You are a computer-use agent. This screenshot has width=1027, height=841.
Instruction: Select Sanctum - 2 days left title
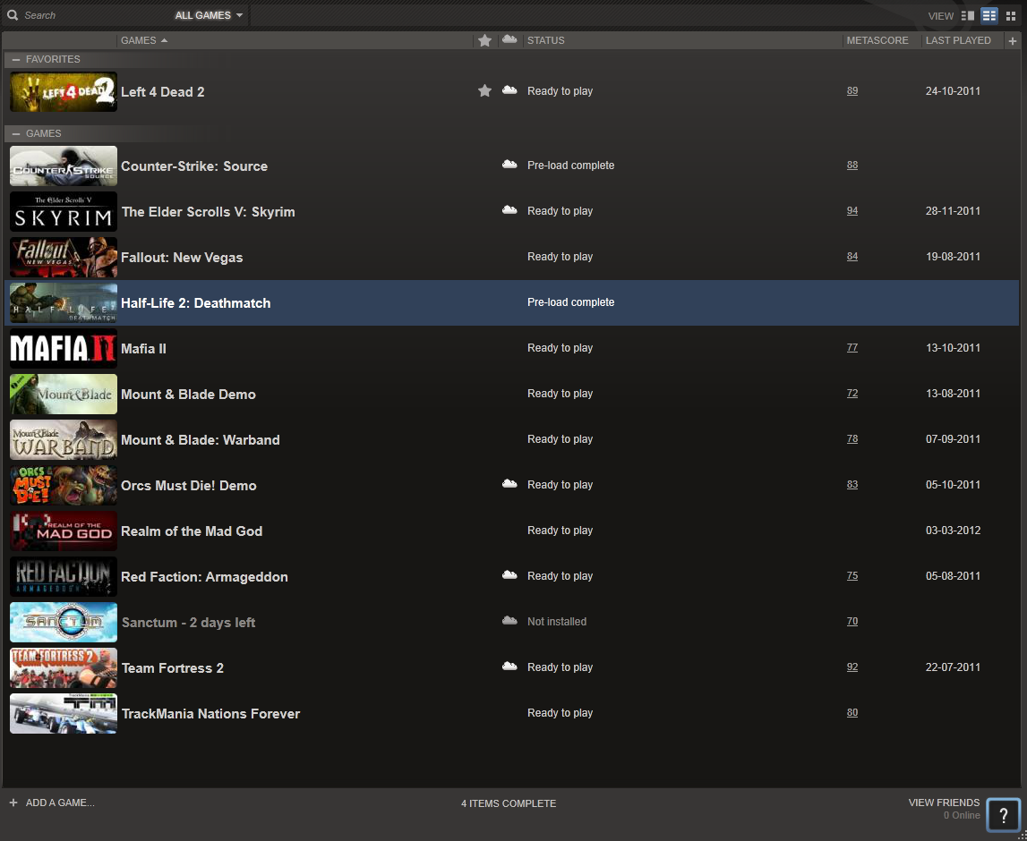(188, 623)
